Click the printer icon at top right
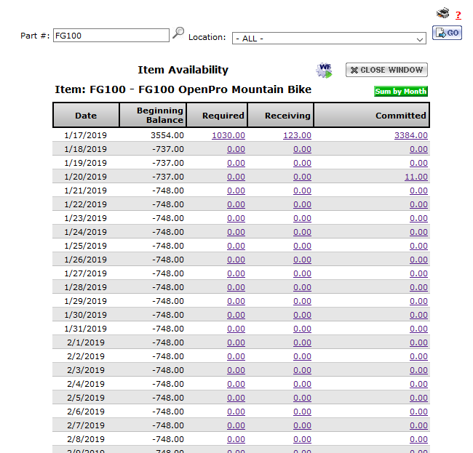Image resolution: width=473 pixels, height=453 pixels. click(x=442, y=13)
